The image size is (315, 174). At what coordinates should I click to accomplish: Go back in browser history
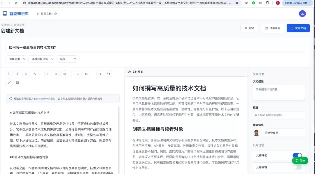(x=2, y=3)
